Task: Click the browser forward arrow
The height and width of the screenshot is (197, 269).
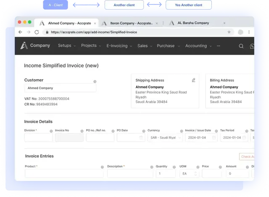Action: (x=29, y=32)
